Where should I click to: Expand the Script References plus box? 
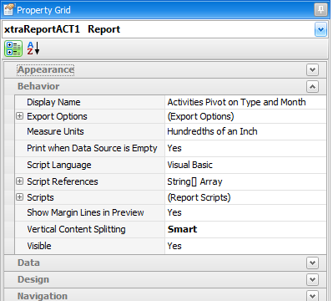pos(19,181)
